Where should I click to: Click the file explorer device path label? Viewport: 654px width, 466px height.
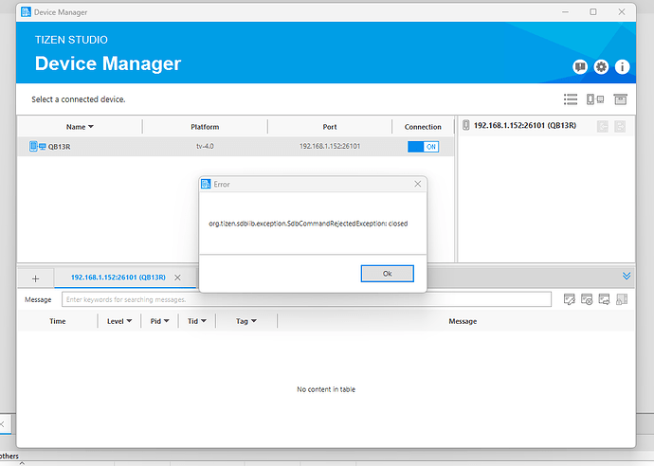525,125
